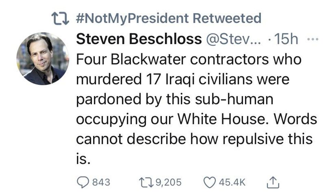Click the word pardoned in tweet text

click(107, 100)
